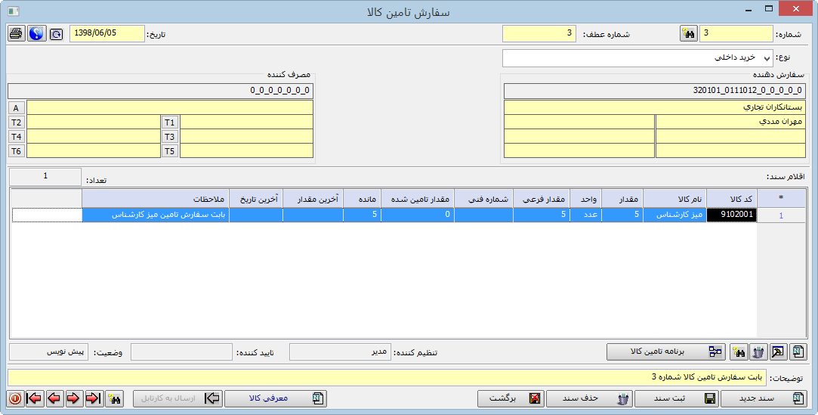Click the سند جدید button

tap(764, 398)
